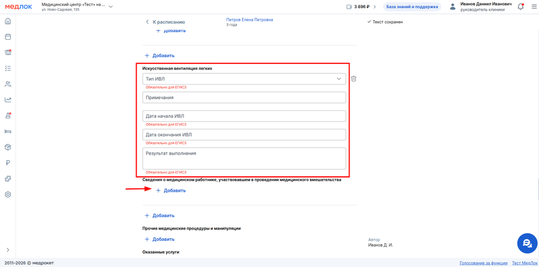Viewport: 539px width, 267px height.
Task: Focus the Примечания field
Action: coord(244,98)
